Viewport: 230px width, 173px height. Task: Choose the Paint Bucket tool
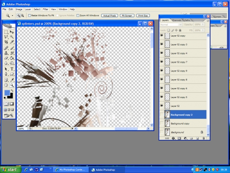click(12, 58)
